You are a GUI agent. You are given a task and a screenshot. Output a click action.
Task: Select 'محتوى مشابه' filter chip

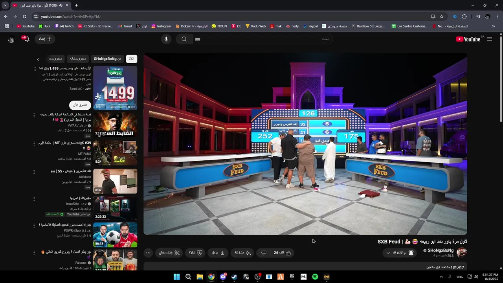click(78, 59)
